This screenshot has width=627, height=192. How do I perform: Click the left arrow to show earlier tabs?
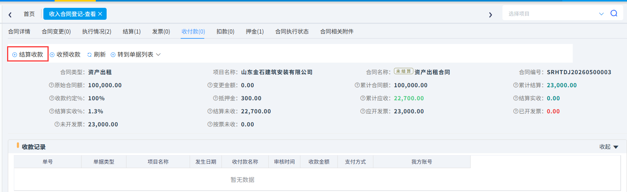pyautogui.click(x=10, y=15)
